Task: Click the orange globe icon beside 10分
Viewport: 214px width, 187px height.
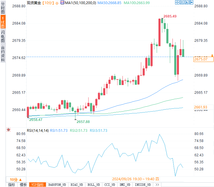Action: pyautogui.click(x=57, y=3)
